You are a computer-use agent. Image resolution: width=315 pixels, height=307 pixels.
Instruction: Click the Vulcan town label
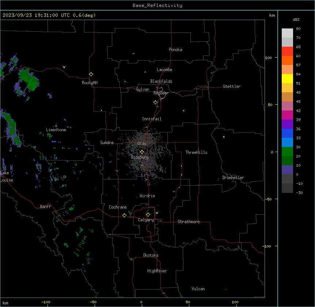coord(198,289)
